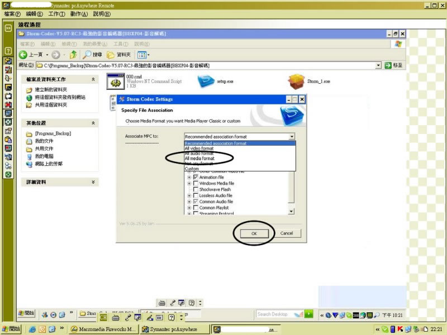Click the remote desktop 開始 Start button

[26, 313]
